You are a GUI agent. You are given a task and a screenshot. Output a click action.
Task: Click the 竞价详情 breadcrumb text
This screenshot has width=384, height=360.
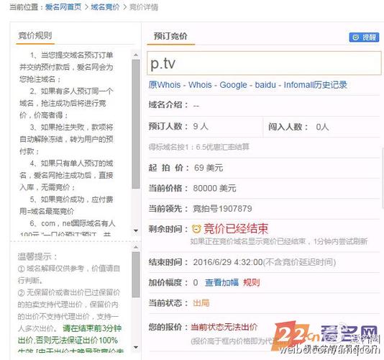point(144,7)
